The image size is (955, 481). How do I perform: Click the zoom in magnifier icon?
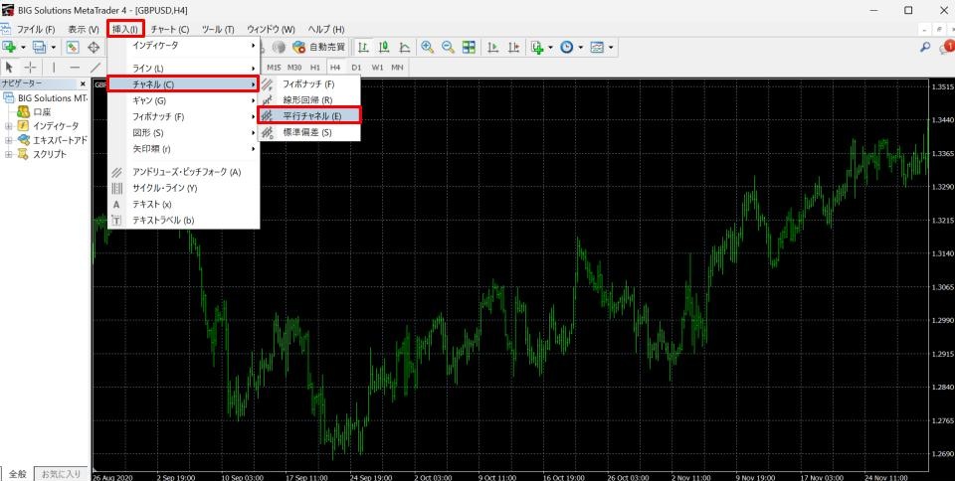(427, 47)
